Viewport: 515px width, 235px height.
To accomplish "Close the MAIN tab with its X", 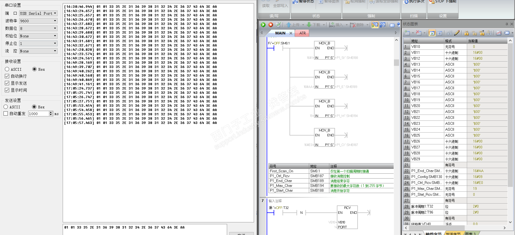I will (291, 33).
